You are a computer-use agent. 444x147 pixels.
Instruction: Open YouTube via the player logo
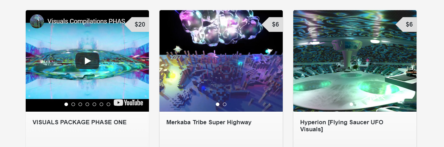(x=129, y=103)
